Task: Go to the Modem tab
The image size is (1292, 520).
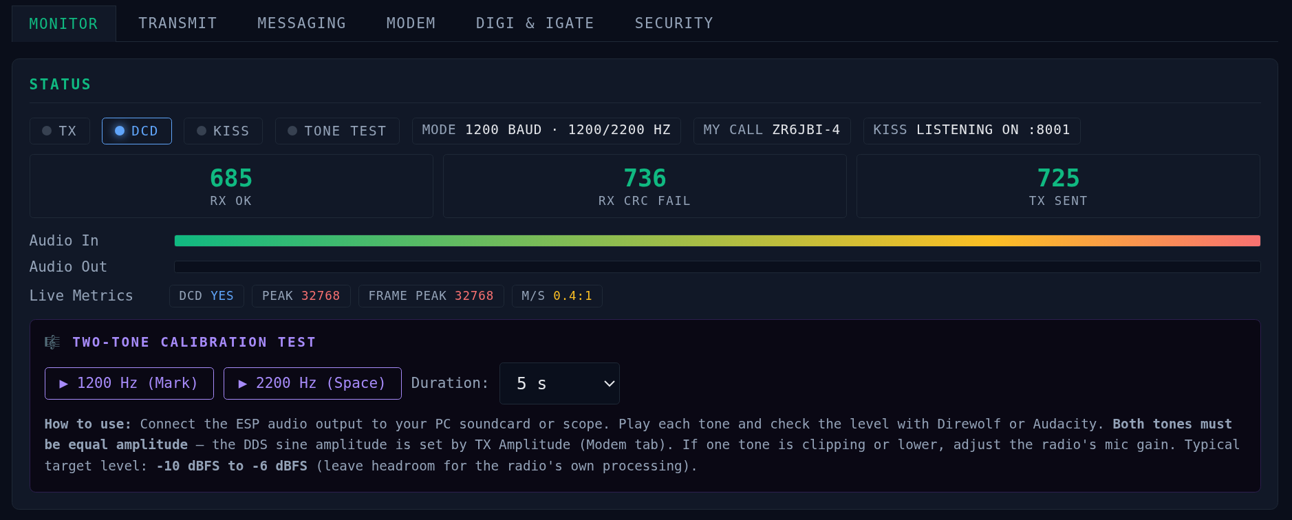Action: [x=411, y=23]
